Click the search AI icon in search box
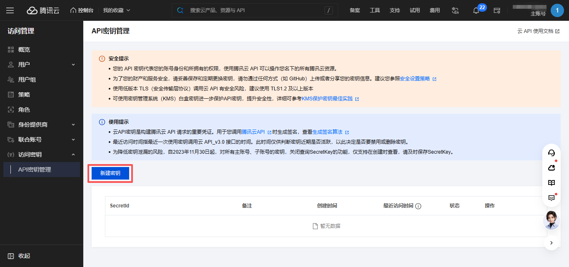The width and height of the screenshot is (569, 267). (x=180, y=10)
